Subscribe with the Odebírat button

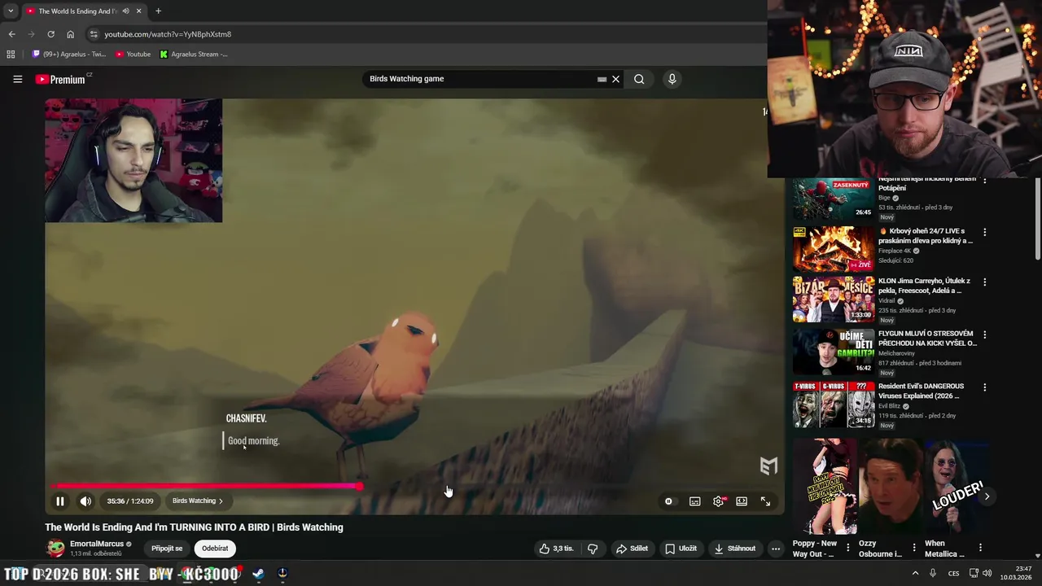click(215, 549)
